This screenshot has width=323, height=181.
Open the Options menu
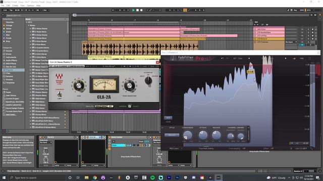tap(30, 6)
